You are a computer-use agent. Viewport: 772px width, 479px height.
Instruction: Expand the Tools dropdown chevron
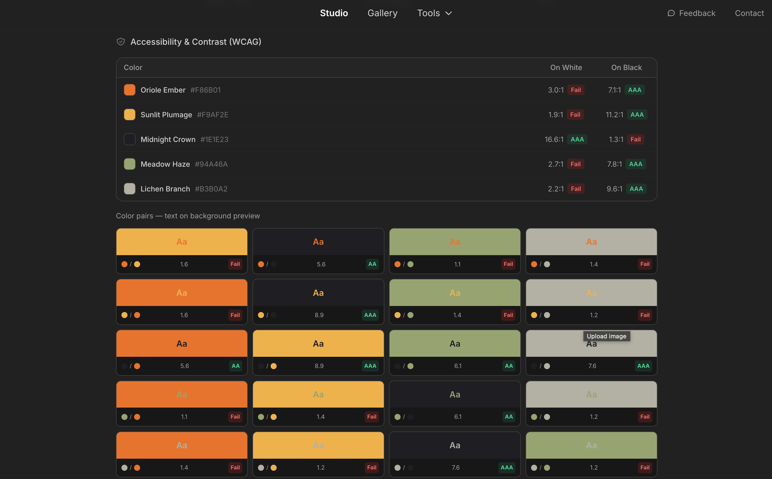point(448,13)
